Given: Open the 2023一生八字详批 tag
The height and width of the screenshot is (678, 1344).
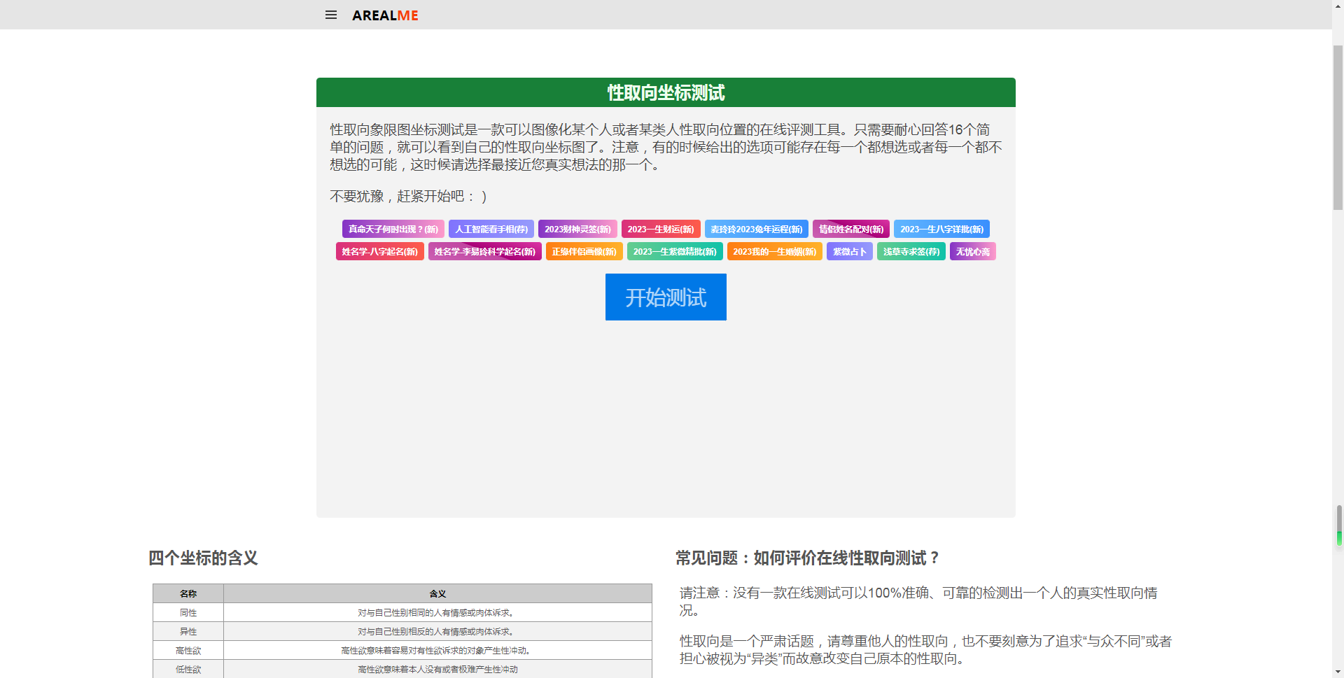Looking at the screenshot, I should [941, 229].
